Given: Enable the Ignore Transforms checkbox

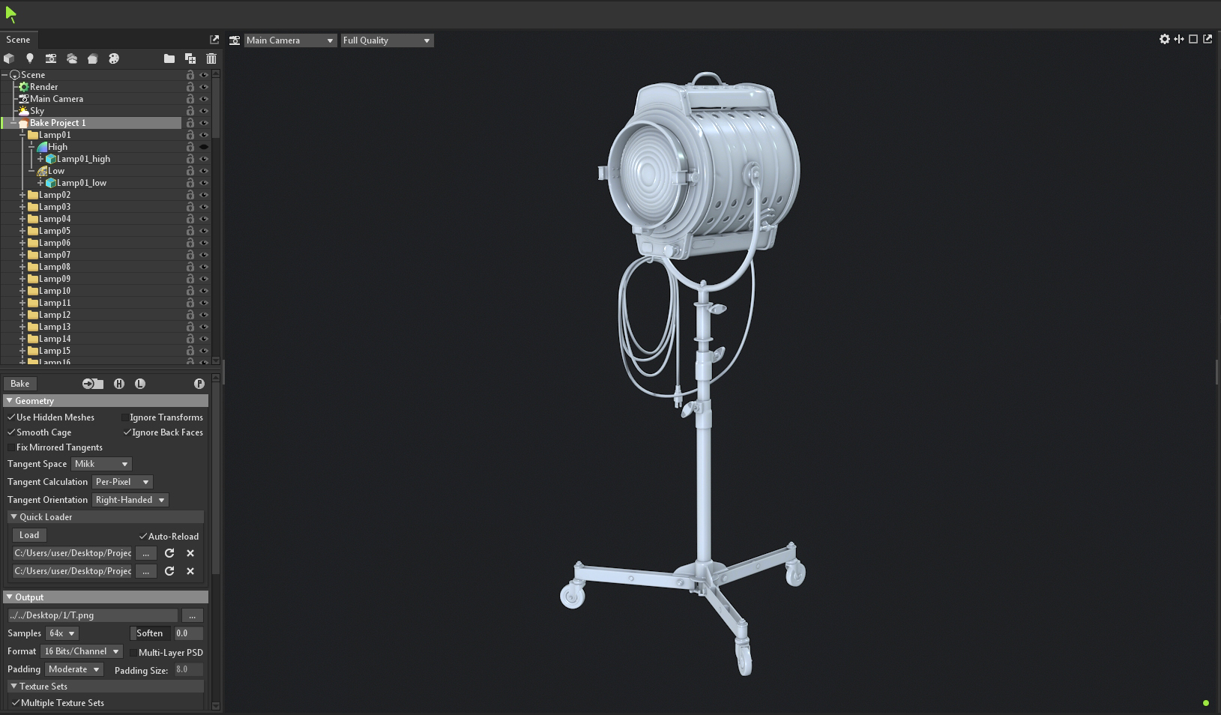Looking at the screenshot, I should click(x=124, y=417).
